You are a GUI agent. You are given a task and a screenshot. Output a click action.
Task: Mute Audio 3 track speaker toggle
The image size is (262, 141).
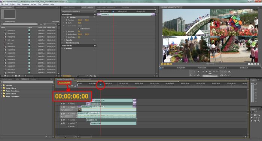pyautogui.click(x=61, y=124)
